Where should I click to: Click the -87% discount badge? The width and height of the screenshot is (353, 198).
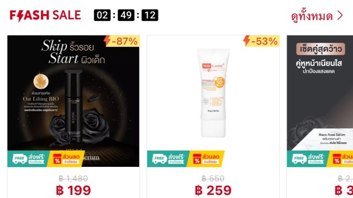click(x=122, y=41)
